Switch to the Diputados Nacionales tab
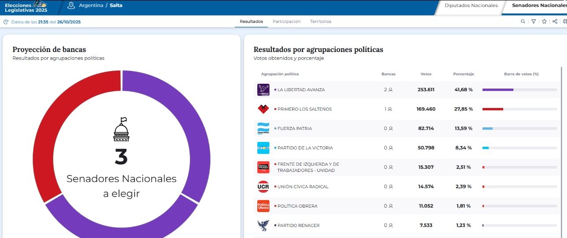567x238 pixels. tap(471, 6)
